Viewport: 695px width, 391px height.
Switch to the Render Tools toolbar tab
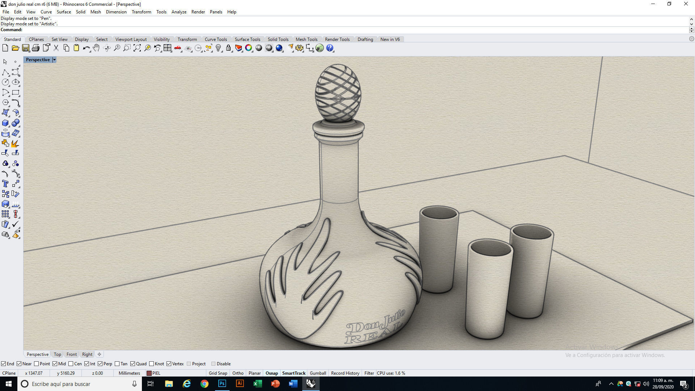[337, 39]
